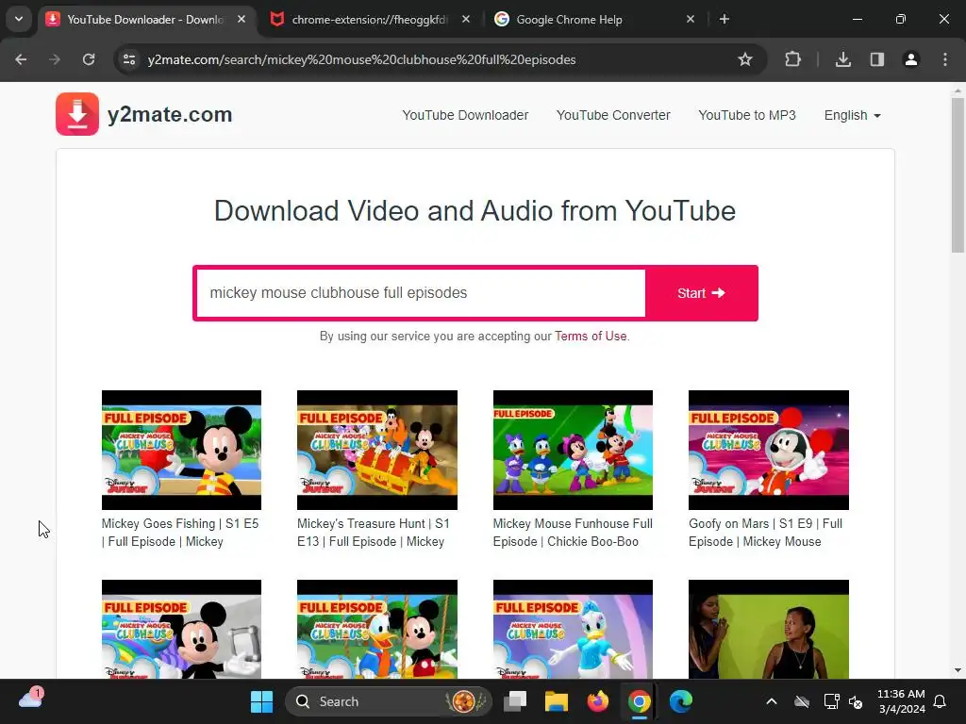Screen dimensions: 966x724
Task: Open Mickey's Treasure Hunt thumbnail
Action: 377,450
